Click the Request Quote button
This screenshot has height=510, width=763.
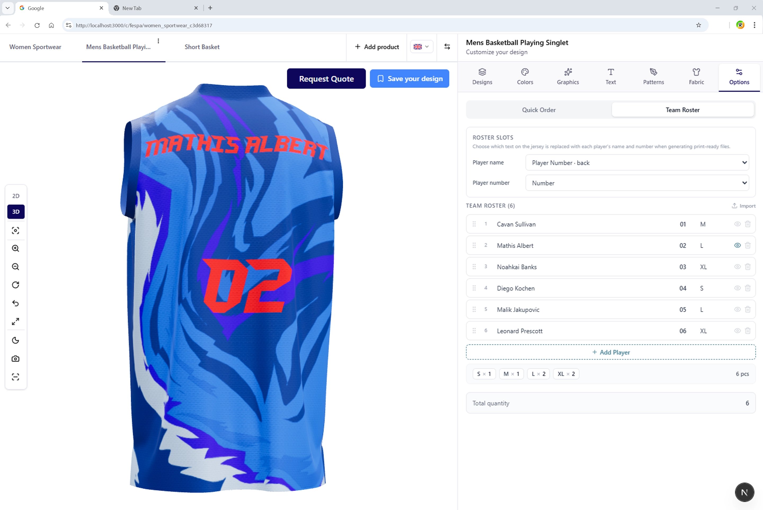coord(326,79)
